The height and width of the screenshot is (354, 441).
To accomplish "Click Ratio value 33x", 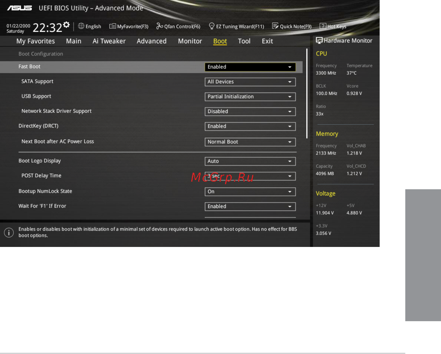I will [320, 114].
